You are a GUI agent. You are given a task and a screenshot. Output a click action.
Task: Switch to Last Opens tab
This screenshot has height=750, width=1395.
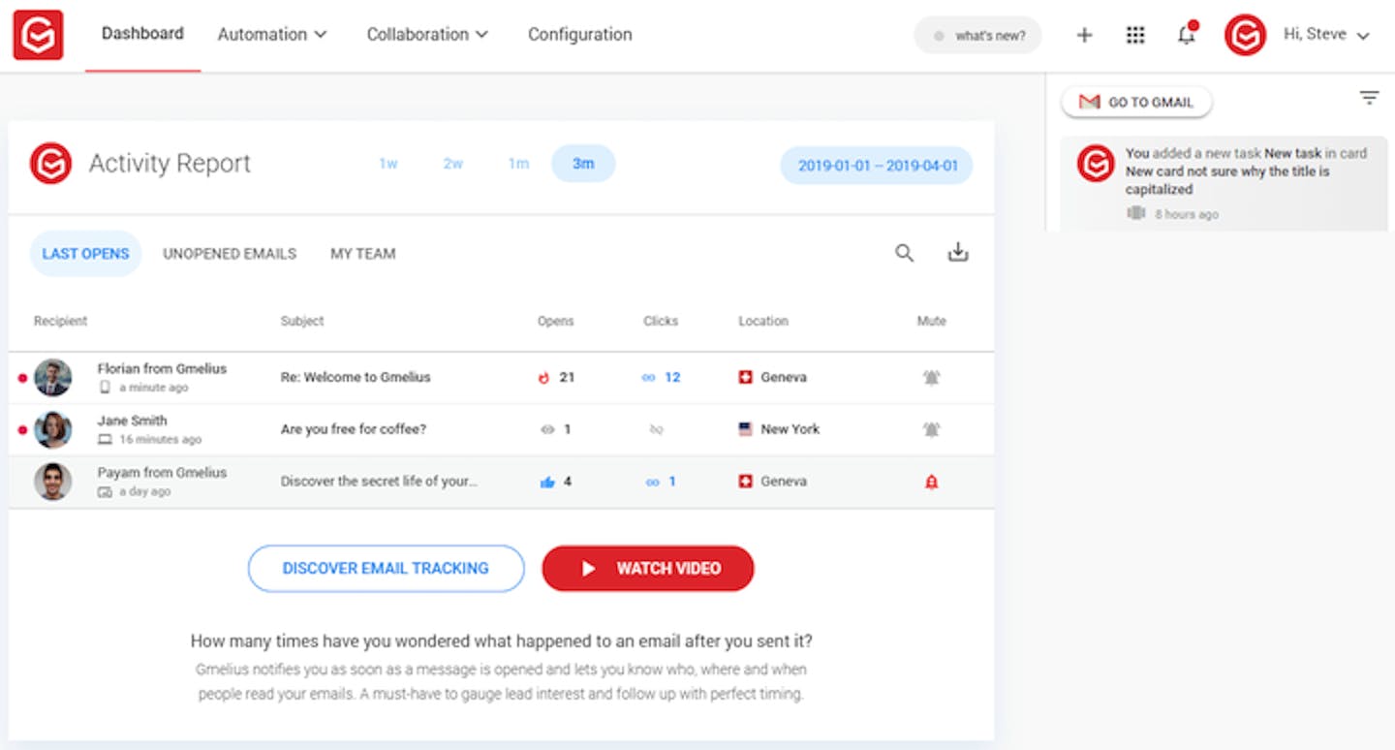[x=85, y=254]
